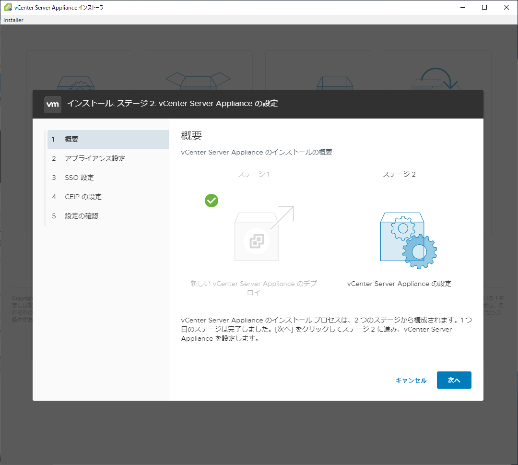The image size is (518, 465).
Task: Click the vm logo in dialog header
Action: pos(53,105)
